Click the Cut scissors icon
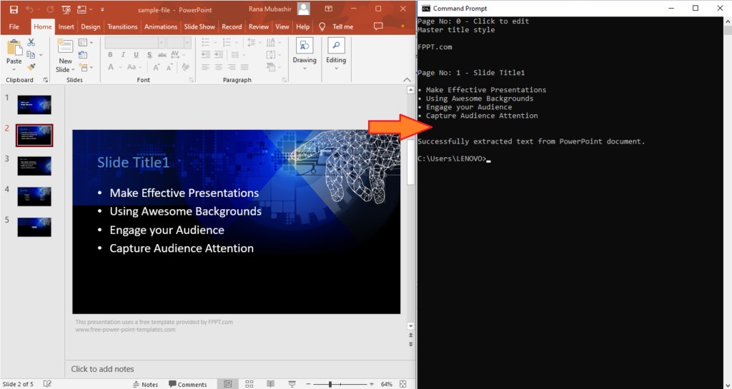This screenshot has width=732, height=389. [x=31, y=43]
